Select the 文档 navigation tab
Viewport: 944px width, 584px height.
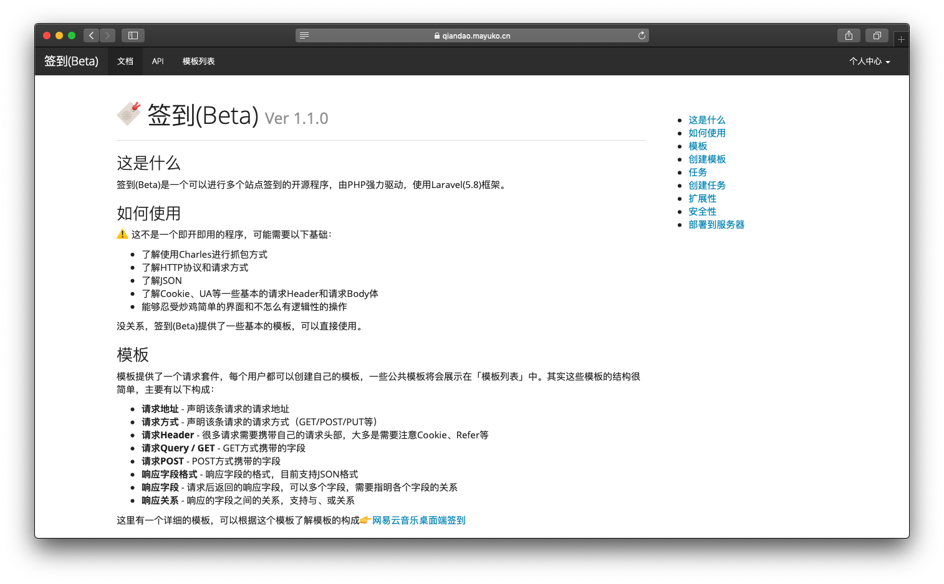click(x=125, y=61)
